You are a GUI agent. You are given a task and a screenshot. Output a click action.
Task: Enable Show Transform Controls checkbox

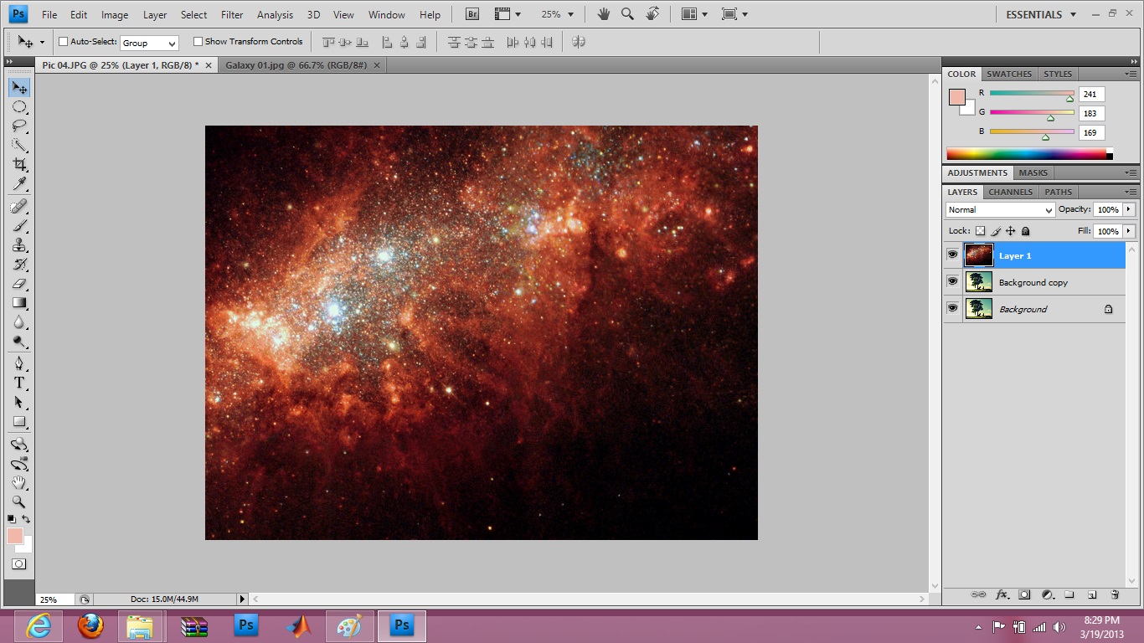coord(198,42)
